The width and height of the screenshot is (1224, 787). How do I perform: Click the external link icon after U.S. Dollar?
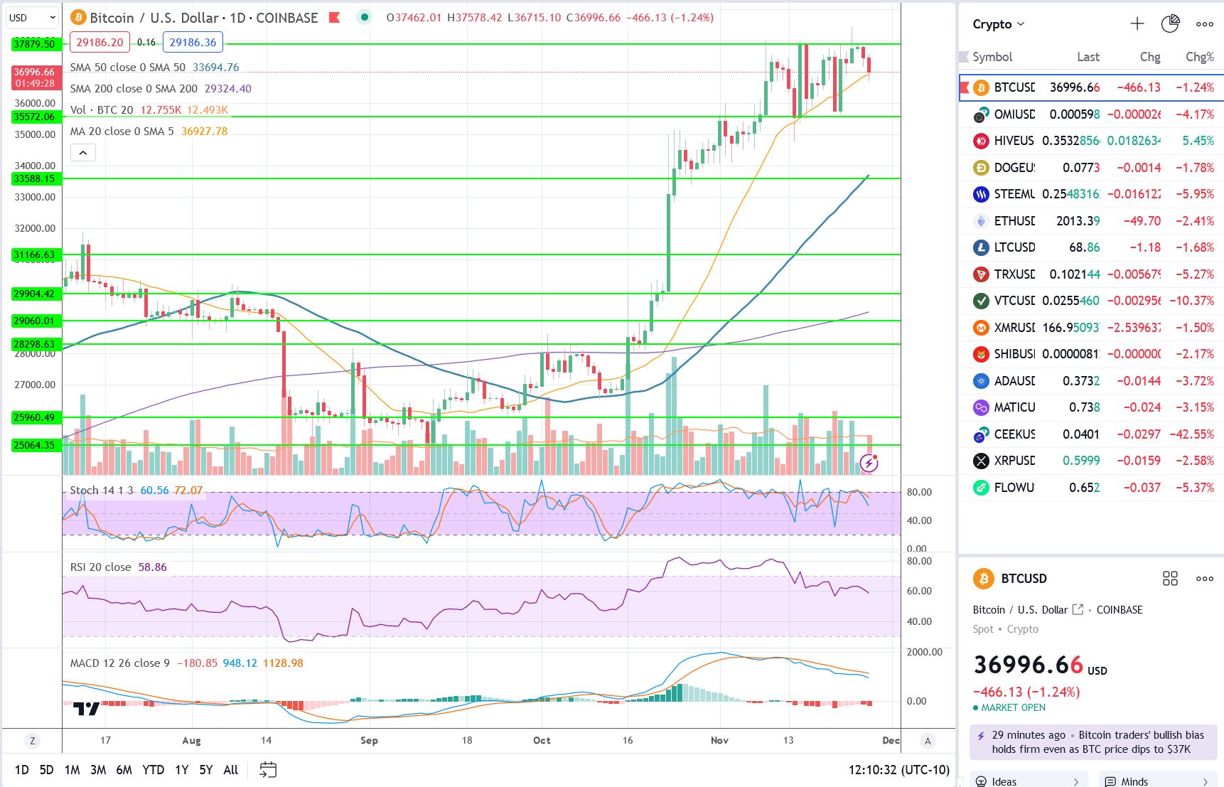(x=1078, y=609)
